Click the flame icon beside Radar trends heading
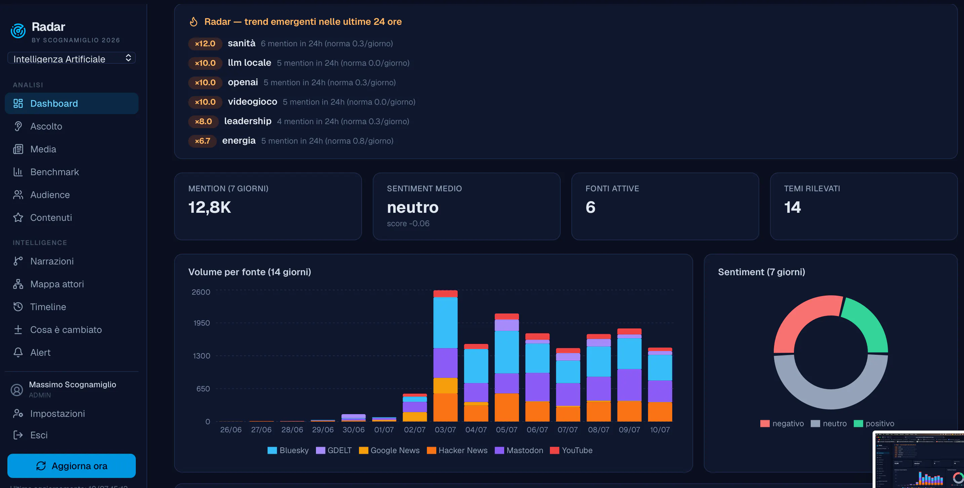This screenshot has height=488, width=964. [x=194, y=22]
